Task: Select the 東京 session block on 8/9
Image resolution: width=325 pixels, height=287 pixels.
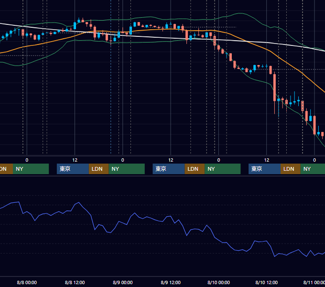Action: [x=169, y=169]
